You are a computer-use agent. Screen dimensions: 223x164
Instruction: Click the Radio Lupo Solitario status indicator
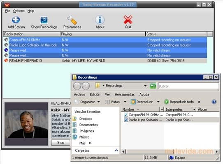pos(6,45)
